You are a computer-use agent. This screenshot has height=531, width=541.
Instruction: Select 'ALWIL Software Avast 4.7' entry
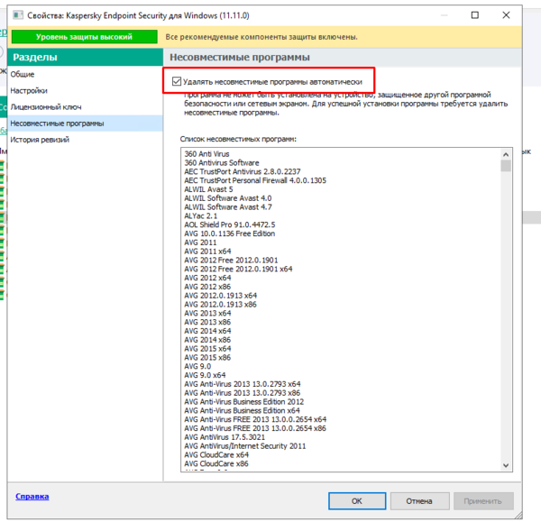point(228,207)
